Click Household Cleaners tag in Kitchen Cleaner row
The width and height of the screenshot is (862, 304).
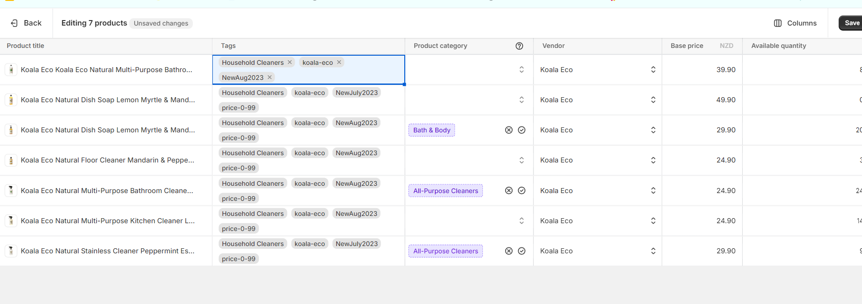253,214
